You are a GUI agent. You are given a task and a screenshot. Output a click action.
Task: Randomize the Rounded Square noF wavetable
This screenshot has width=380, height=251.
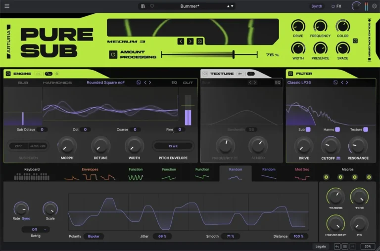tap(139, 83)
